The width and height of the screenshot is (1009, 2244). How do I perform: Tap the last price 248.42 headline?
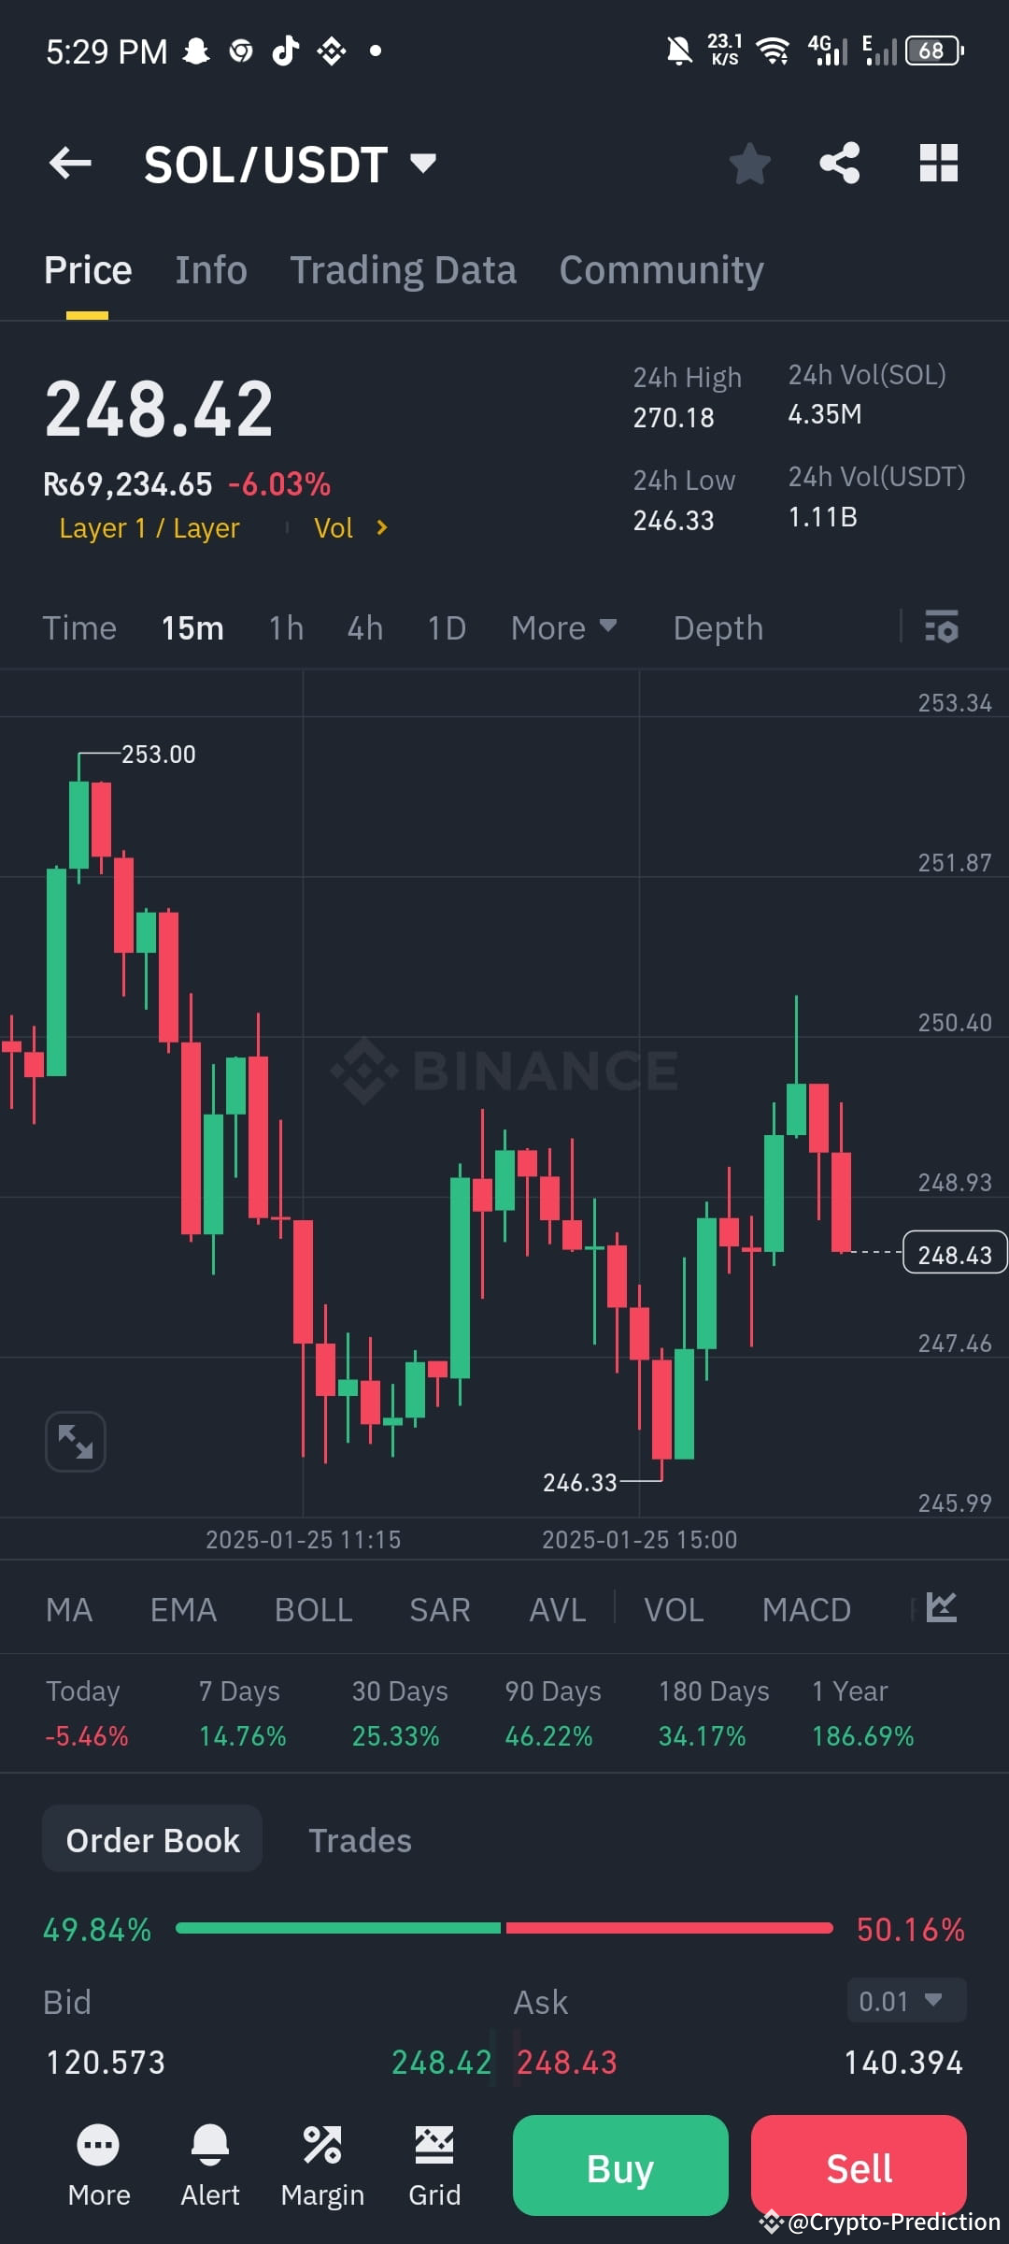[159, 409]
